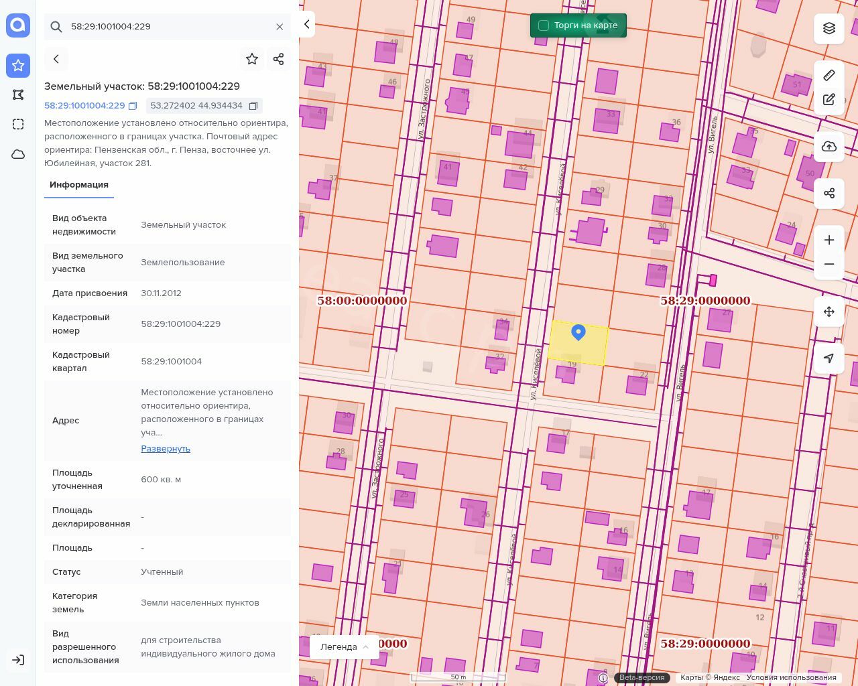Click the blue marker on the yellow parcel
Viewport: 858px width, 686px height.
click(x=578, y=332)
